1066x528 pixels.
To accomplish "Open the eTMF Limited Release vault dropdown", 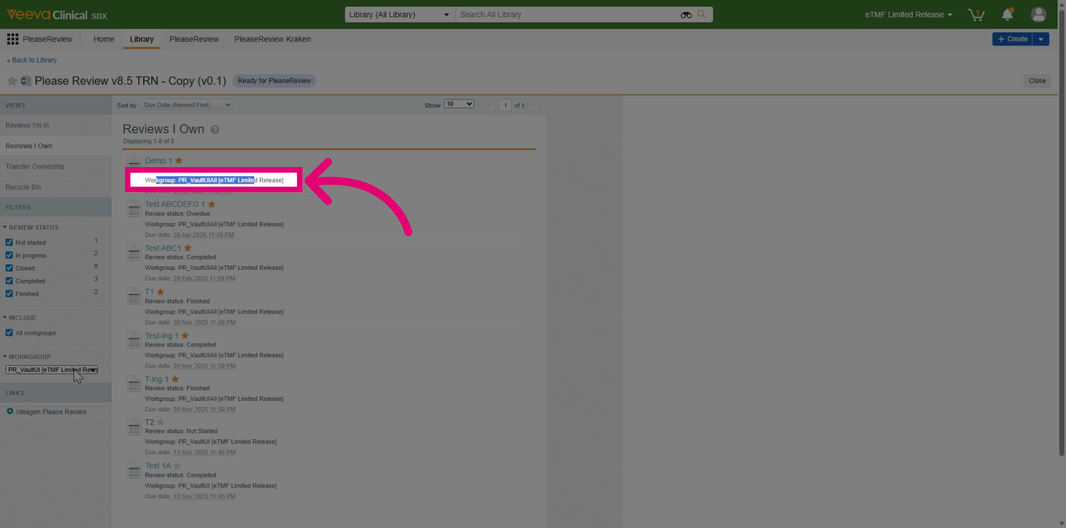I will coord(908,14).
